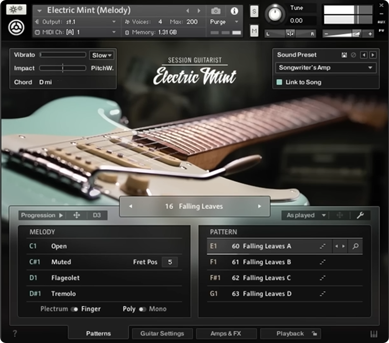This screenshot has height=343, width=389.
Task: Switch to the Guitar Settings tab
Action: pyautogui.click(x=162, y=333)
